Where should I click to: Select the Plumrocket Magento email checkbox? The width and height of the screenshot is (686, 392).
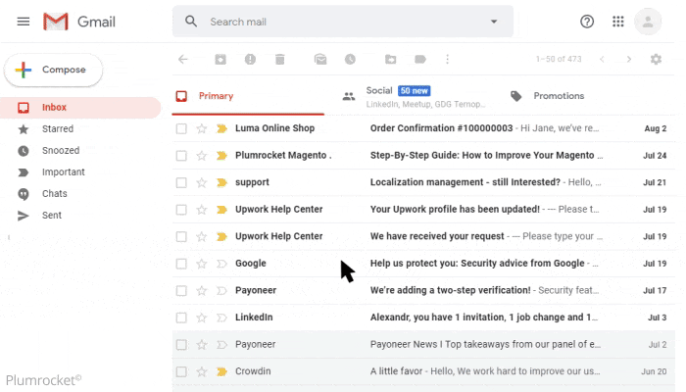(181, 156)
